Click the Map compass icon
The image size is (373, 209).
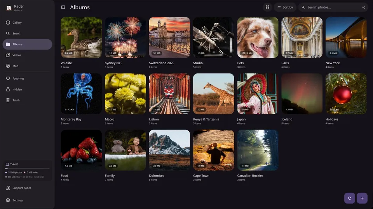(8, 66)
